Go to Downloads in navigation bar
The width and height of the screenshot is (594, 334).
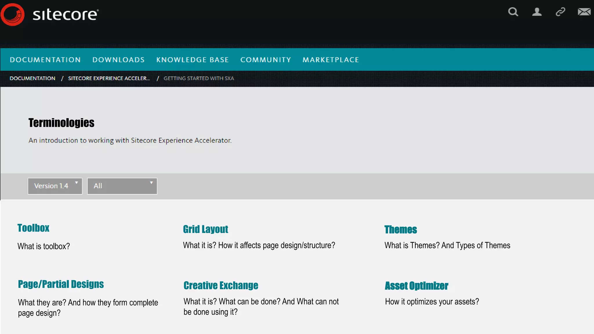pyautogui.click(x=118, y=60)
